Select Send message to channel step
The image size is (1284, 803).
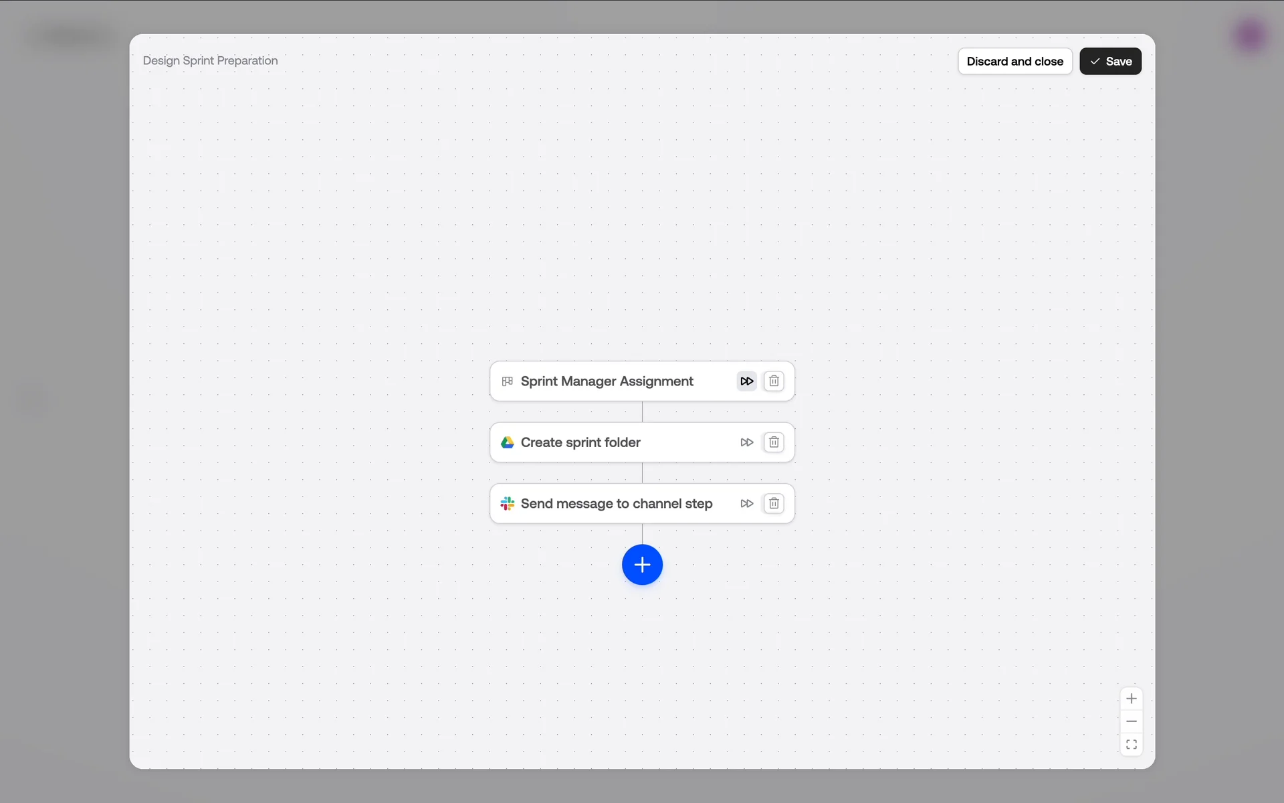coord(616,504)
